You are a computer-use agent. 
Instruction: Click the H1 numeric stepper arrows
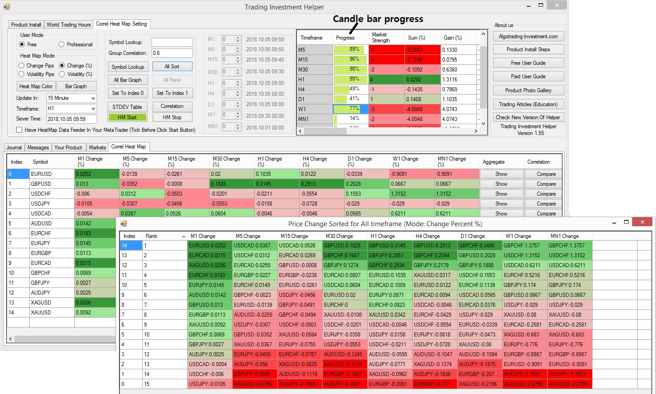[238, 83]
